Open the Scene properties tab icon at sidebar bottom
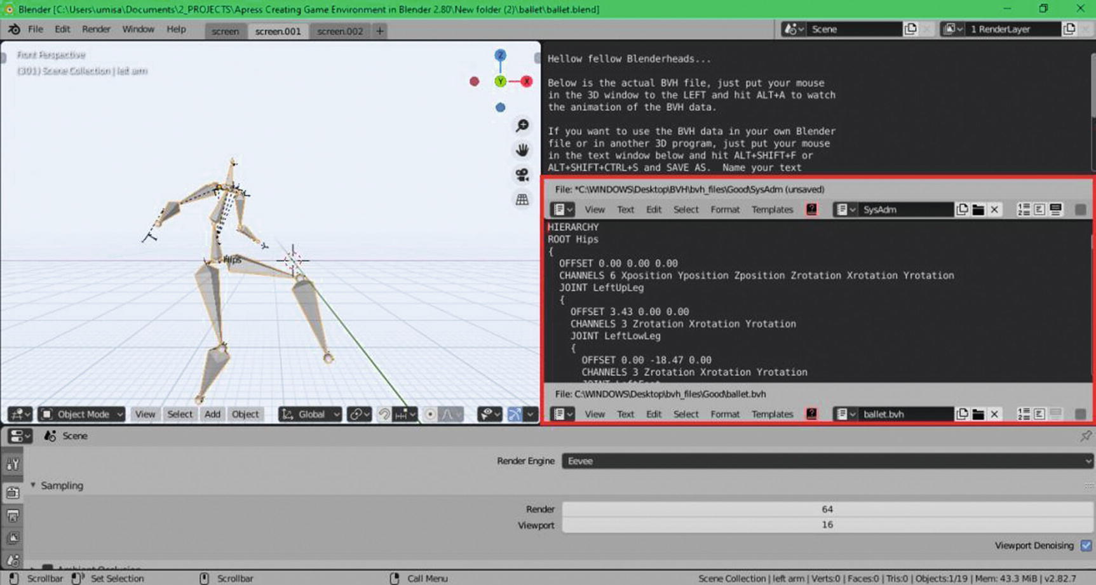Screen dimensions: 1096x585 tap(13, 560)
